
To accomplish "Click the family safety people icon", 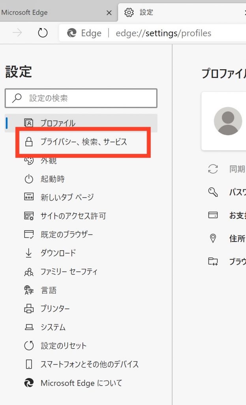I will (x=29, y=272).
